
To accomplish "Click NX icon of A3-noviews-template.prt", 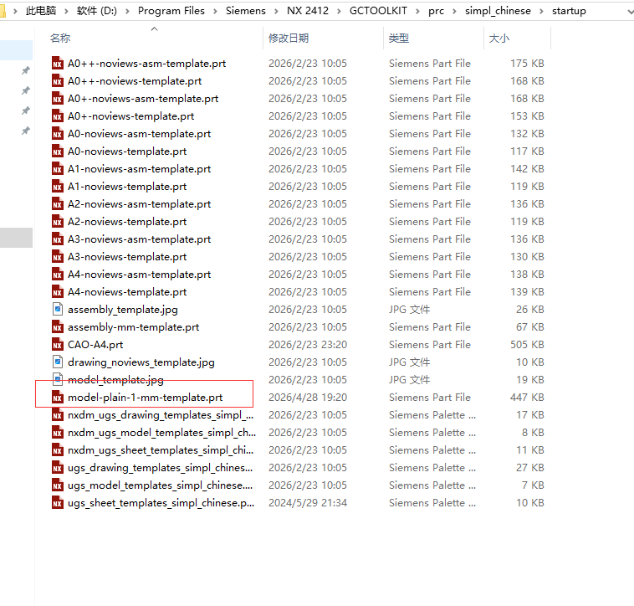I will tap(58, 257).
